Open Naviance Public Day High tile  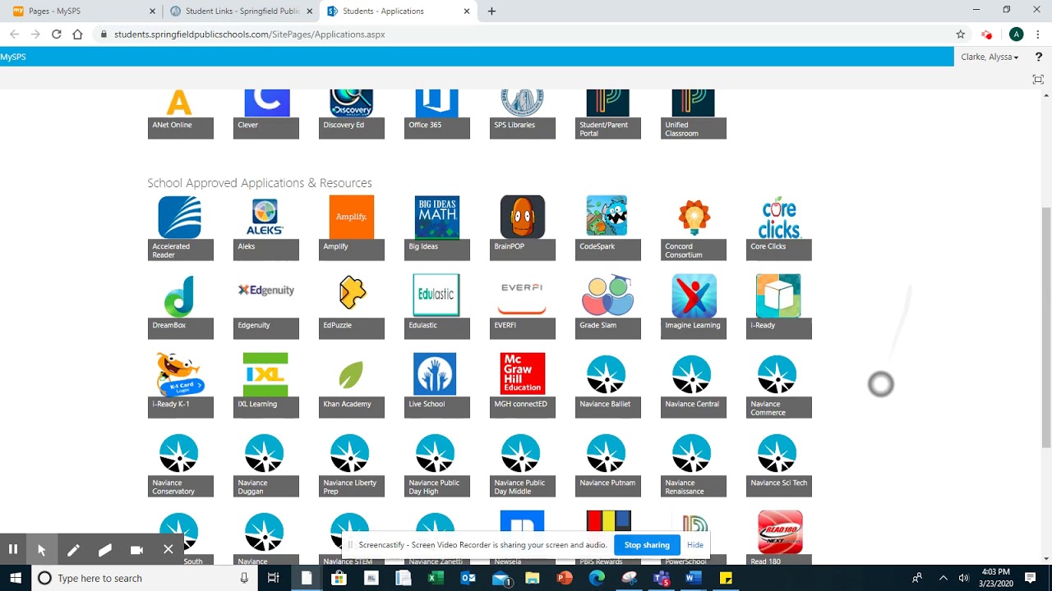point(436,465)
